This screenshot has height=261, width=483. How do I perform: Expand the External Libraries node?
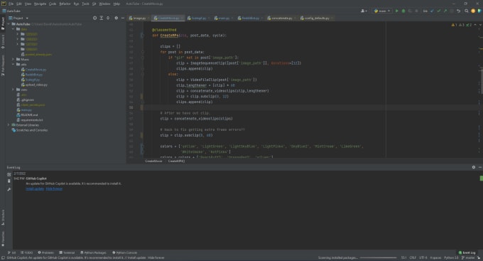click(x=9, y=125)
